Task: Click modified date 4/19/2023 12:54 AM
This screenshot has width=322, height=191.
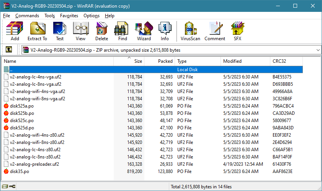Action: point(243,164)
